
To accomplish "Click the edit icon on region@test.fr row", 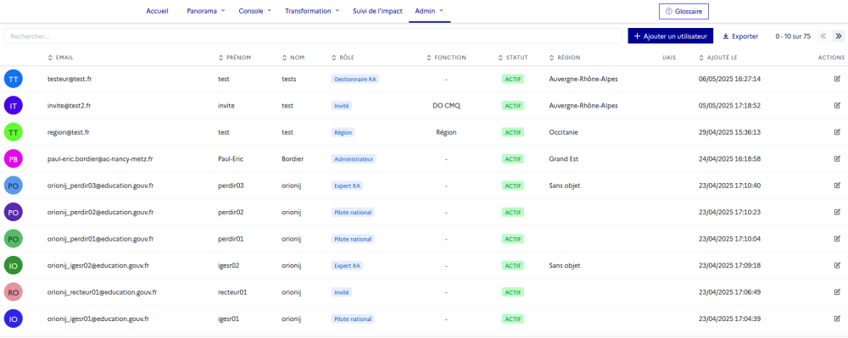I will 837,132.
